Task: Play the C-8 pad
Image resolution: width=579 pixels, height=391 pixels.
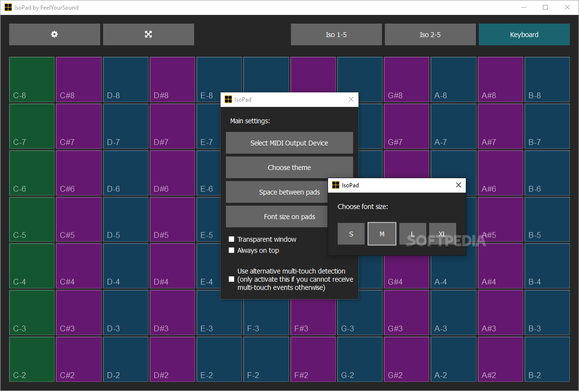Action: click(32, 79)
